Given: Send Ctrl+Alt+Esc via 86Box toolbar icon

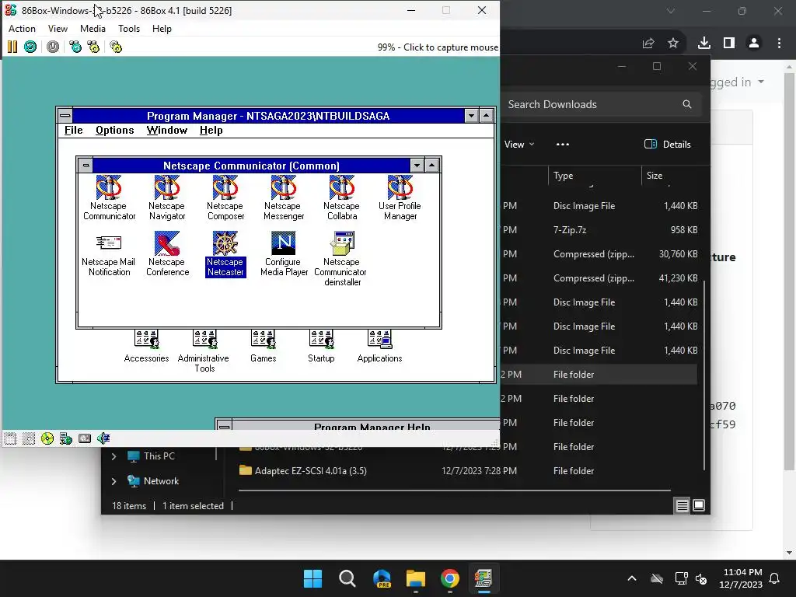Looking at the screenshot, I should 93,47.
